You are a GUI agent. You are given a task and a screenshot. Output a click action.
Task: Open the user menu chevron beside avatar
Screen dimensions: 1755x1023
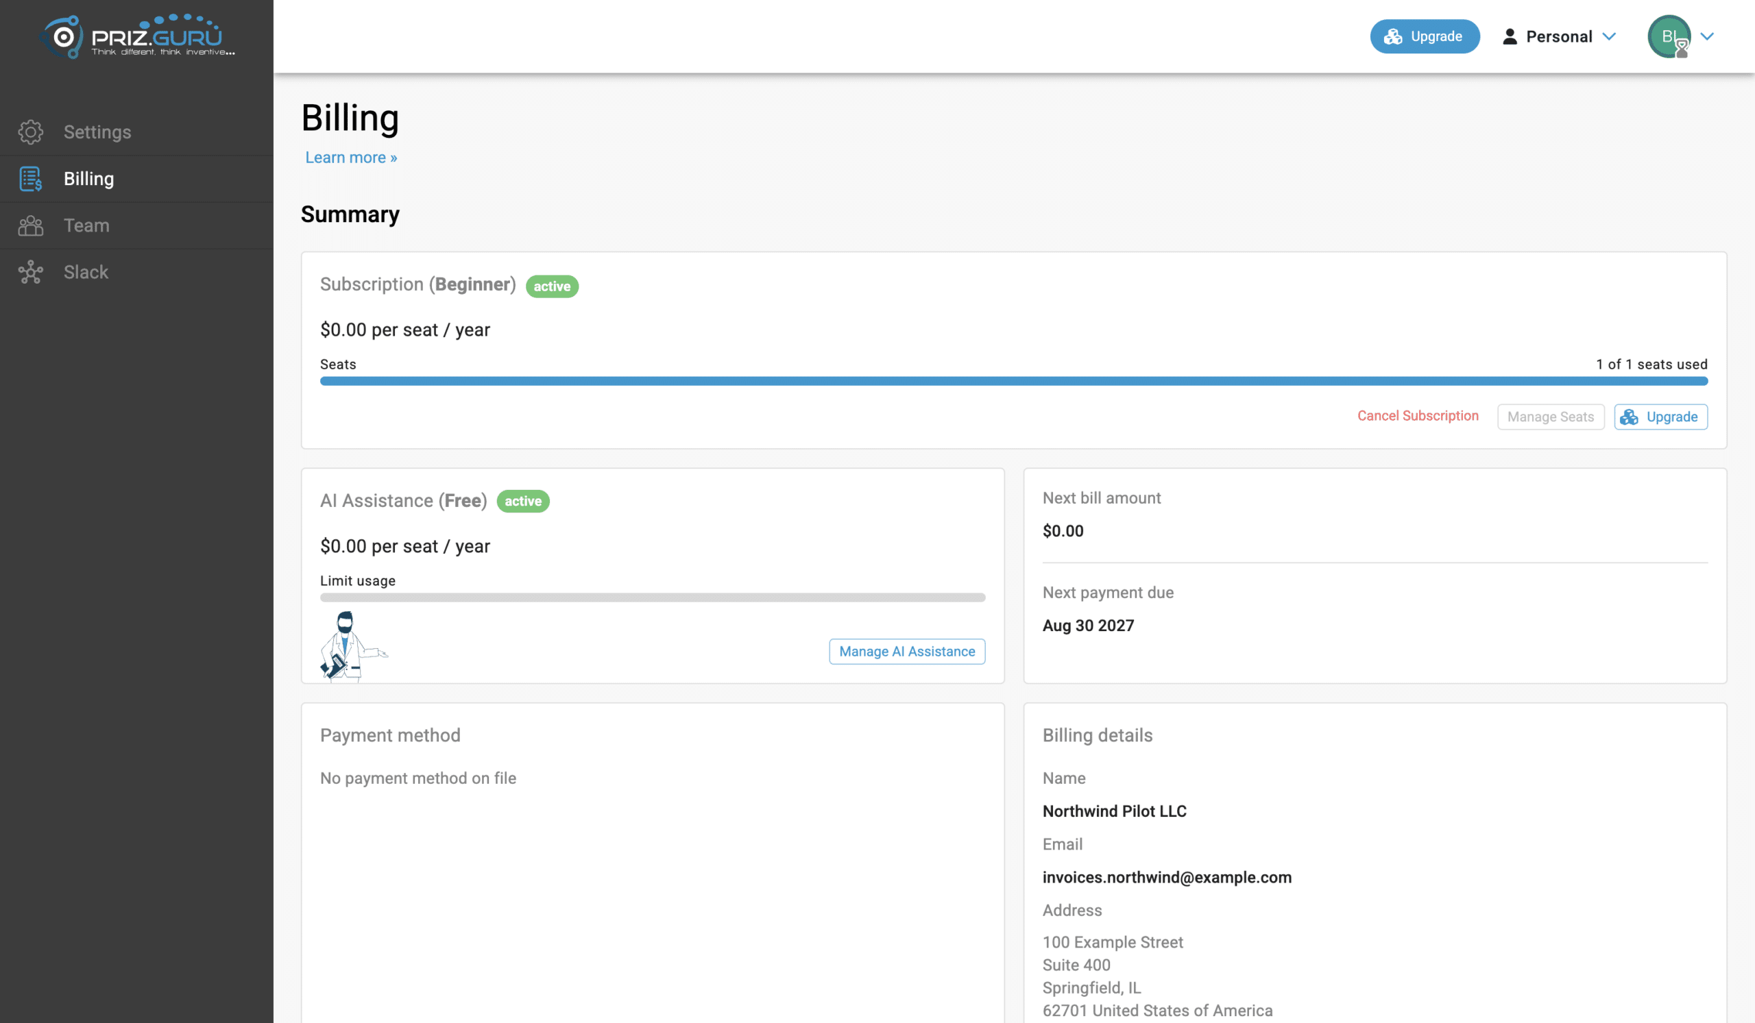[1707, 36]
